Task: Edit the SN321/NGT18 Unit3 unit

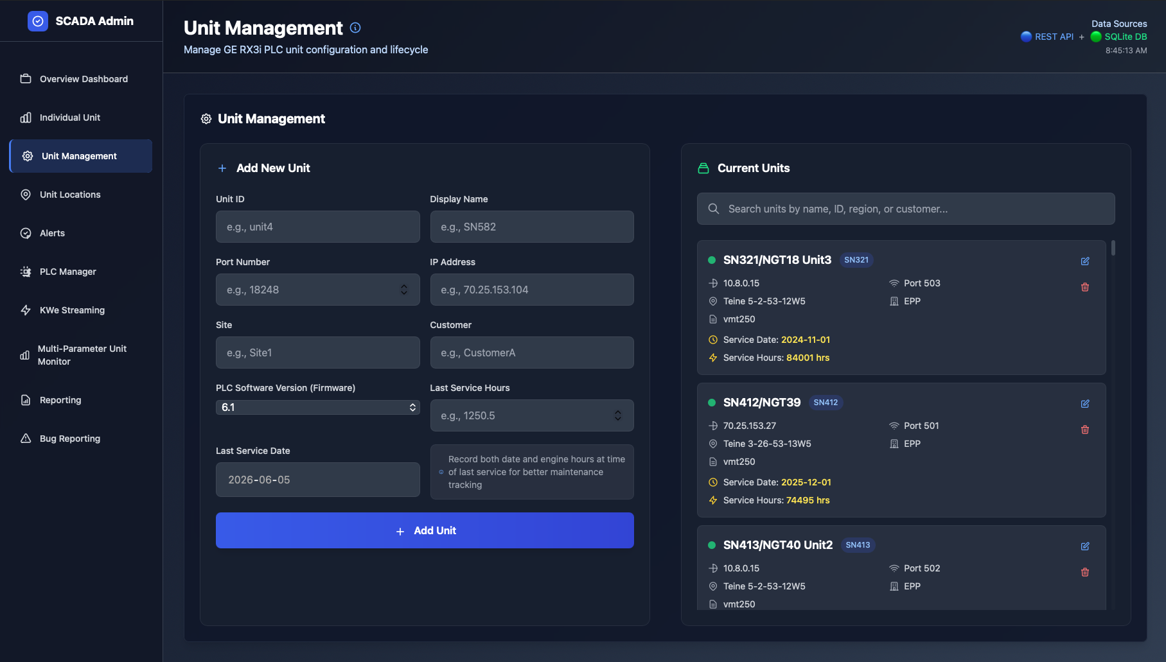Action: 1085,261
